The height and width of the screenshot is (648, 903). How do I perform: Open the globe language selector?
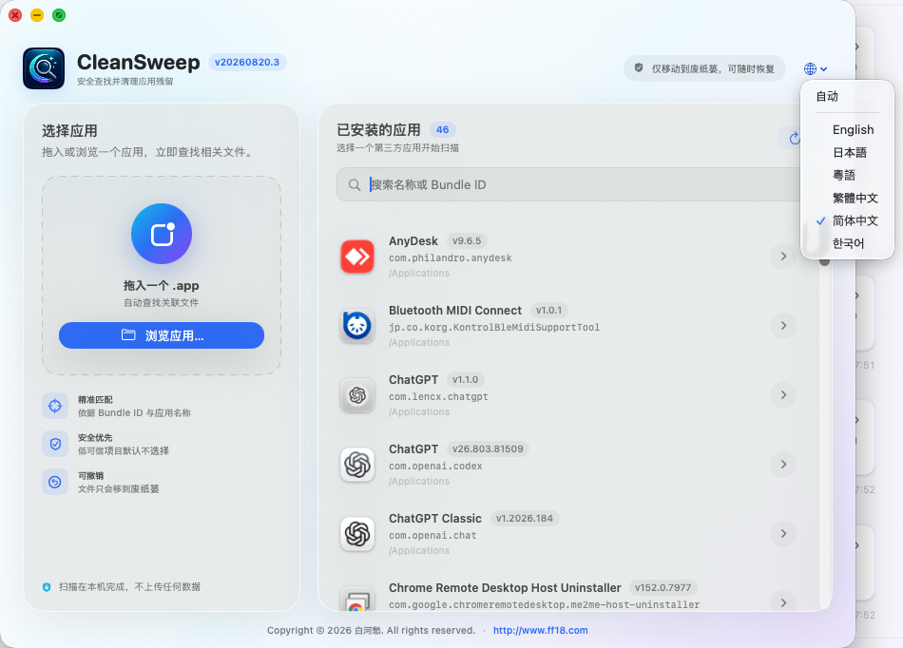click(816, 69)
